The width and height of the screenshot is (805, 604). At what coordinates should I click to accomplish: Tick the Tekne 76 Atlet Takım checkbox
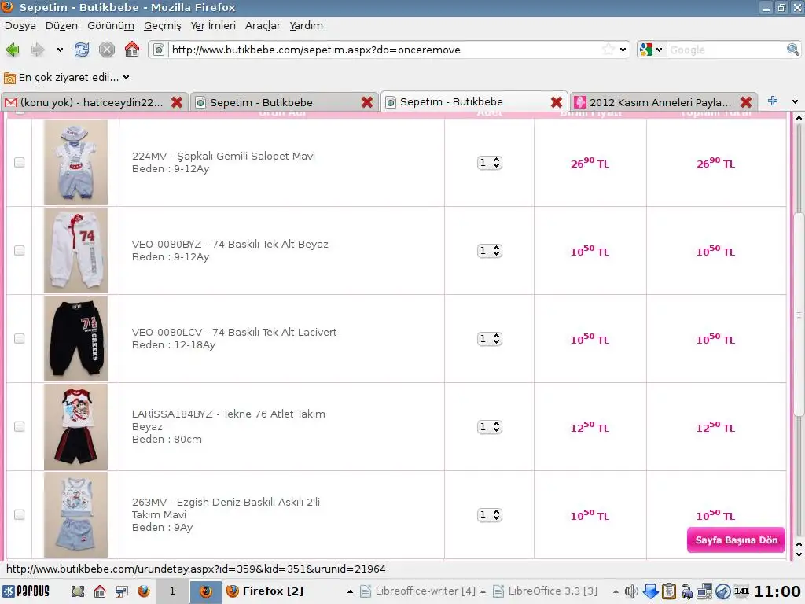coord(20,426)
